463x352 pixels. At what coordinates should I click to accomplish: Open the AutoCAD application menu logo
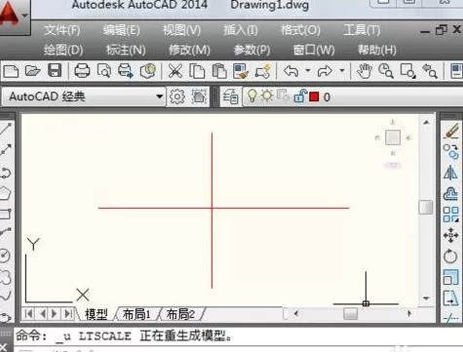[9, 15]
